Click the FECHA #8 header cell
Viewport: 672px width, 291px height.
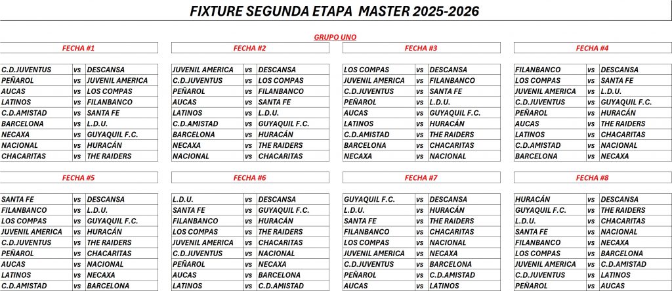(592, 177)
